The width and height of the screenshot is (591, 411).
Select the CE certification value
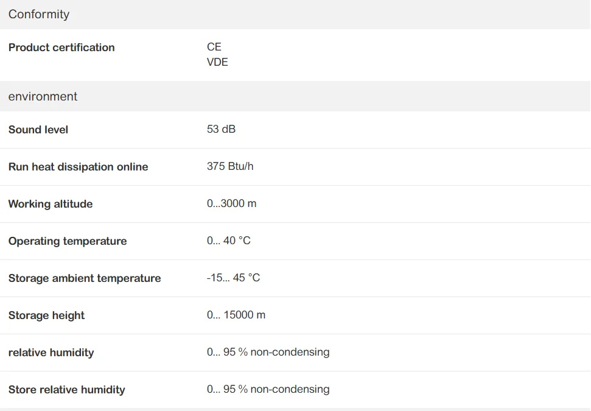click(x=214, y=47)
